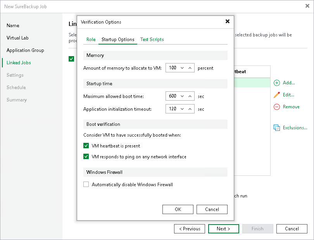Click the Edit... link
Image resolution: width=314 pixels, height=240 pixels.
pos(288,95)
